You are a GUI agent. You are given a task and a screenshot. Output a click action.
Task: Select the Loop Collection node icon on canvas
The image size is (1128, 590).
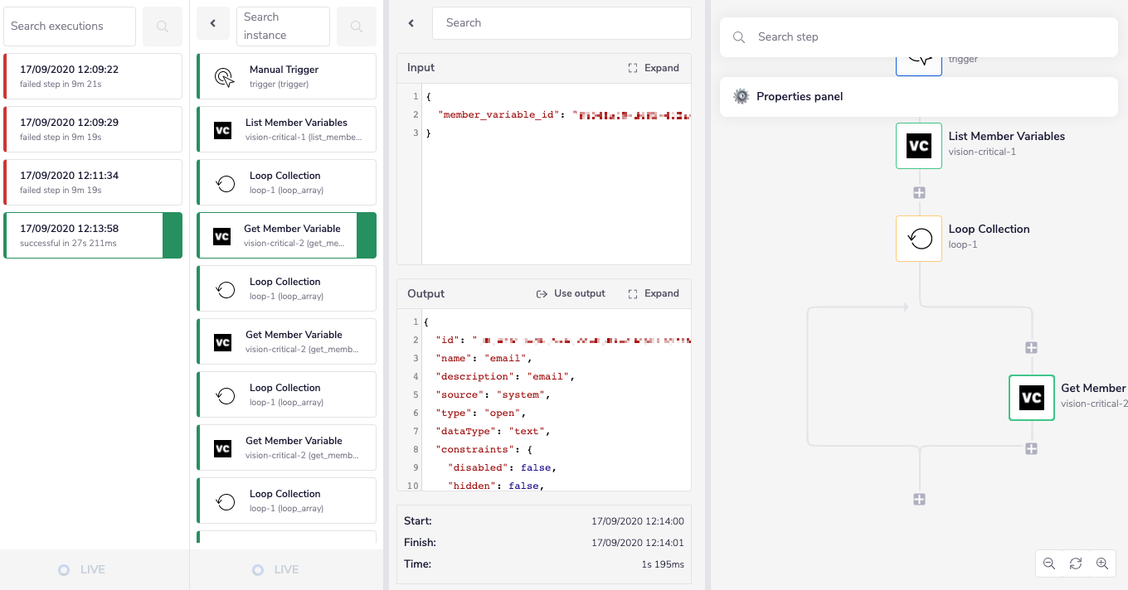(919, 239)
